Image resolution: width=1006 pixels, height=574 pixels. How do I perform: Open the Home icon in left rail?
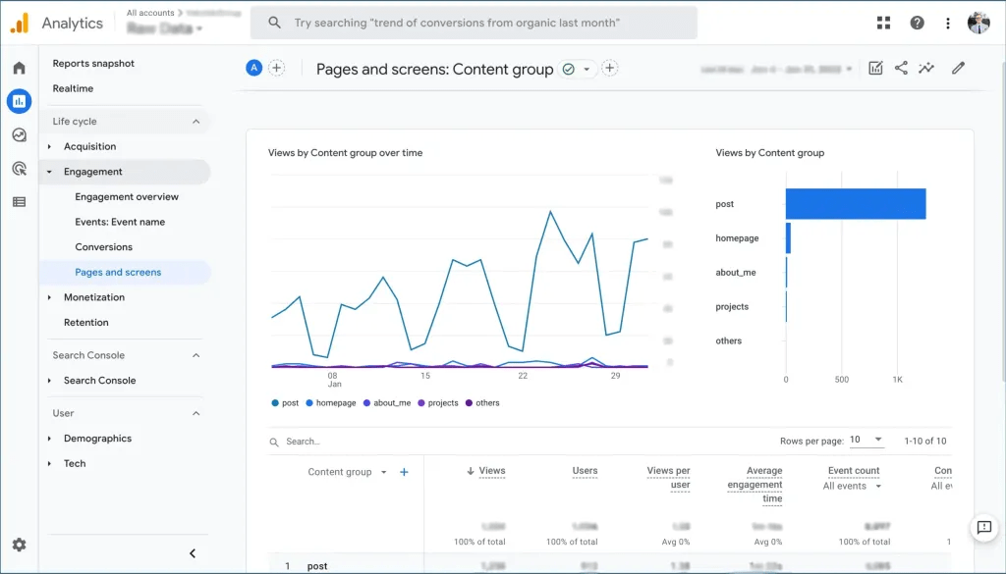click(x=20, y=68)
